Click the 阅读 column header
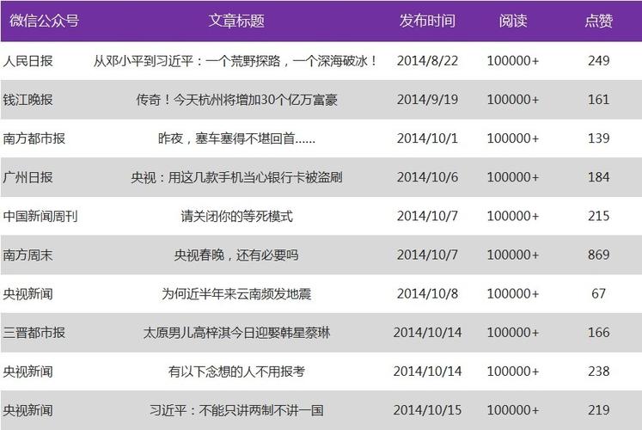The width and height of the screenshot is (642, 430). click(512, 21)
